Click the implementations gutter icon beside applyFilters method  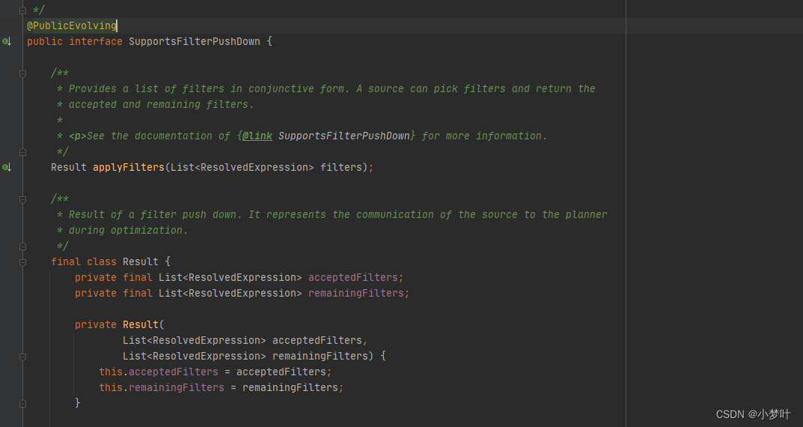[7, 167]
